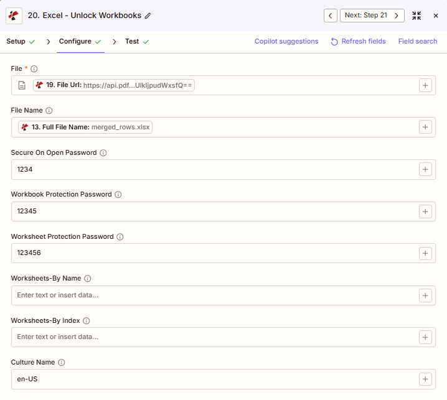
Task: Close the step editor panel
Action: (x=436, y=16)
